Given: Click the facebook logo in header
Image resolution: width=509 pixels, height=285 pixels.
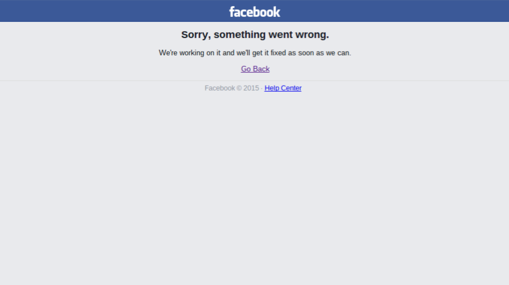Looking at the screenshot, I should click(x=255, y=12).
